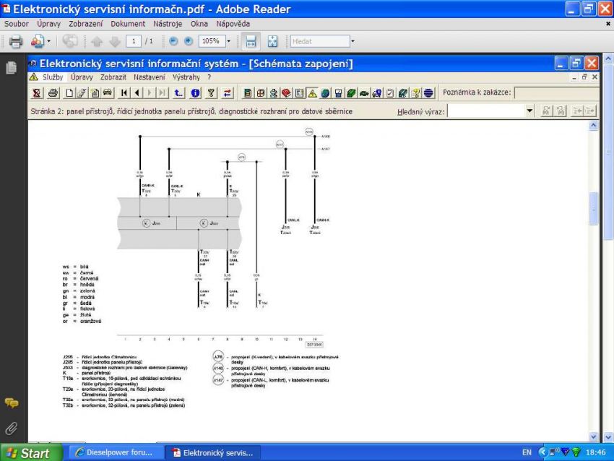Expand the Hledat search box dropdown
The height and width of the screenshot is (461, 614).
coord(353,41)
